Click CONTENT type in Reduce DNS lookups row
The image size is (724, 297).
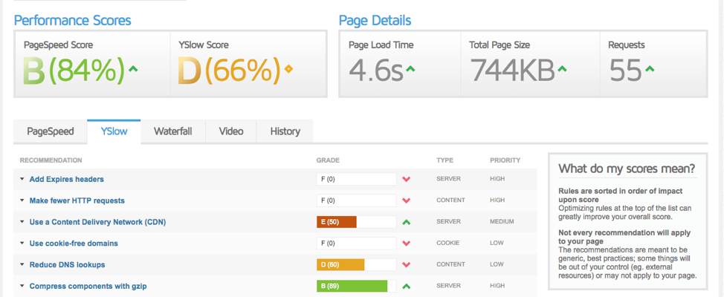coord(450,265)
